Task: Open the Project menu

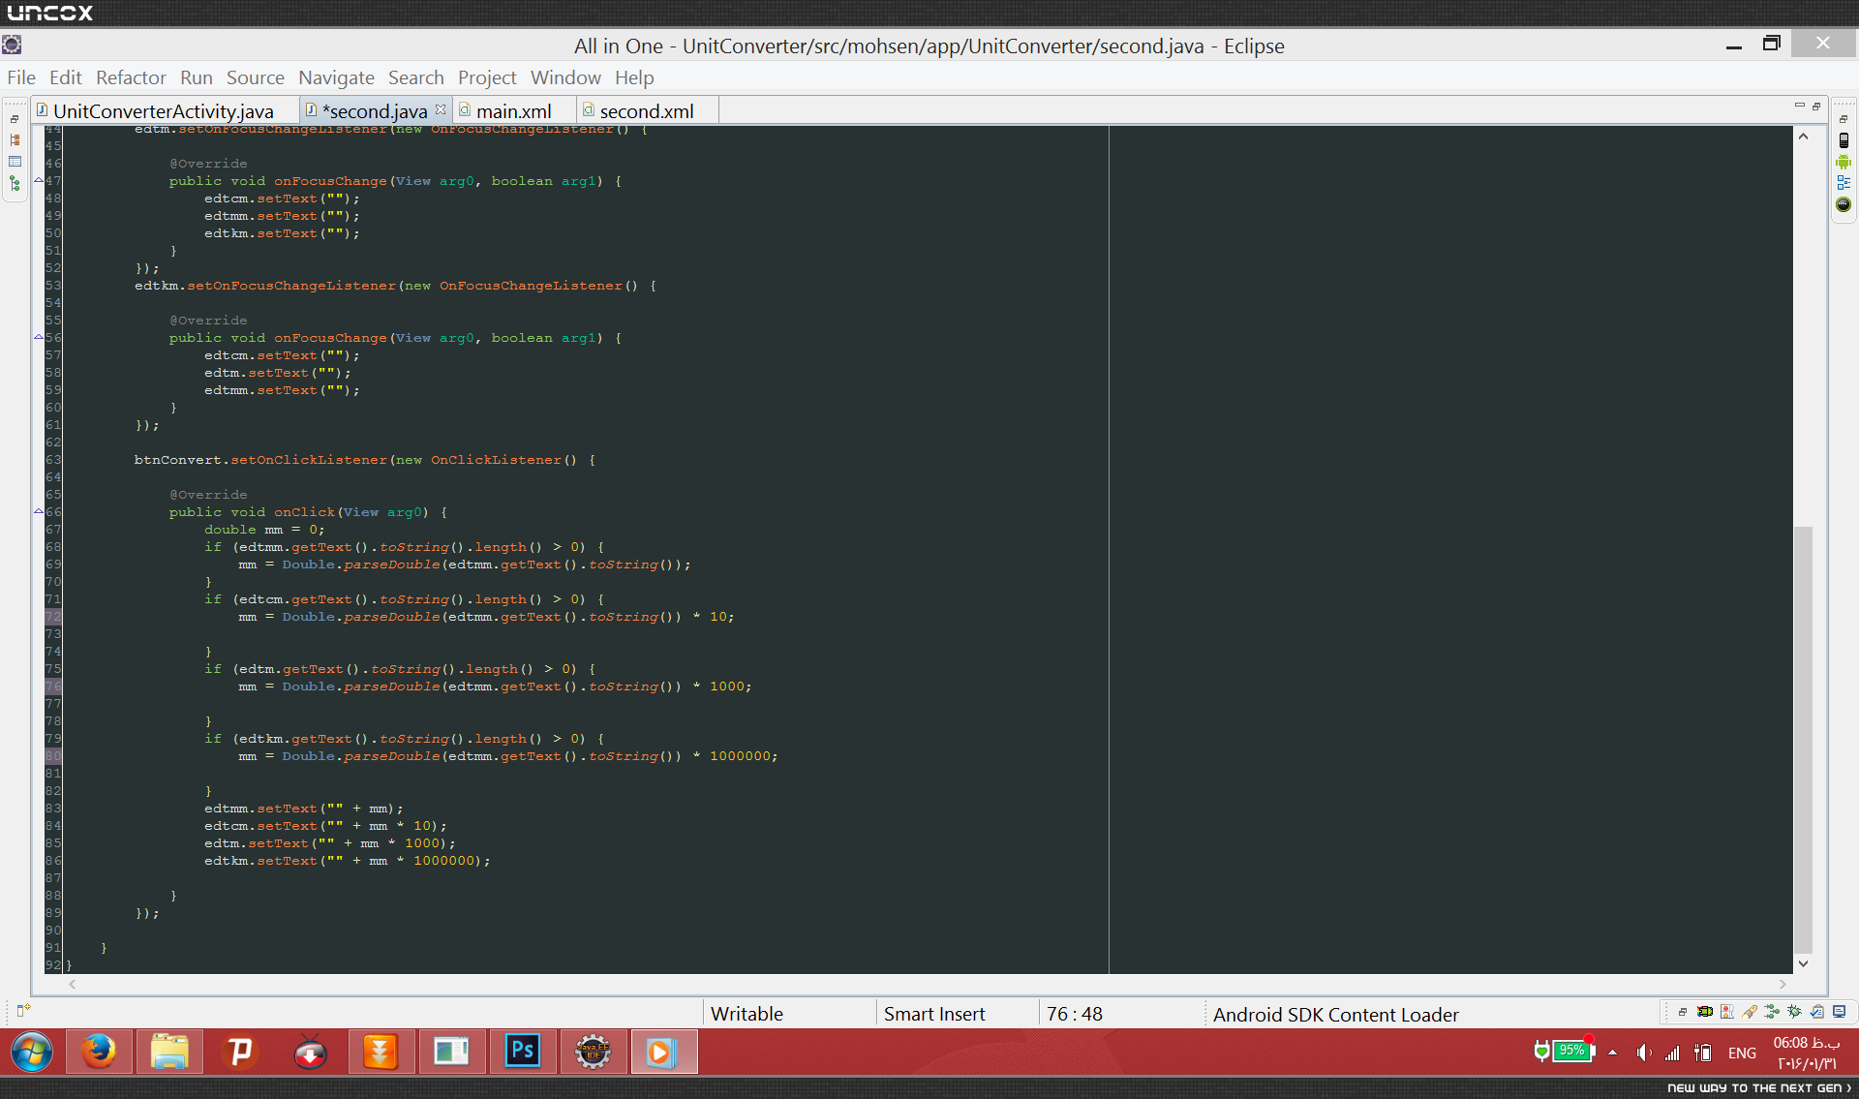Action: click(x=487, y=77)
